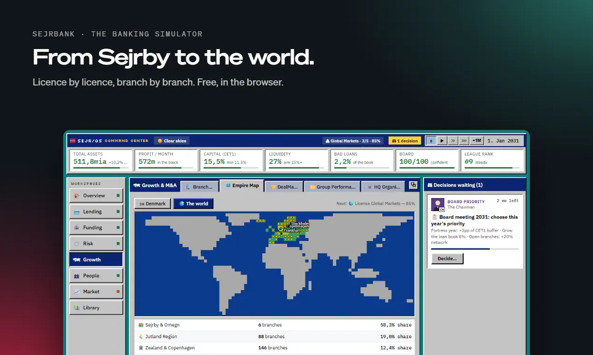Skip ahead with the +1M button
The height and width of the screenshot is (355, 593).
(477, 141)
